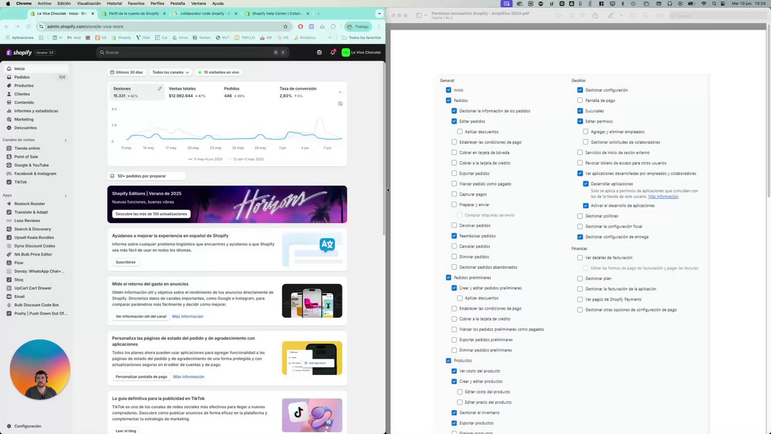Viewport: 771px width, 434px height.
Task: Click the Shopify Buscar search field
Action: (x=193, y=52)
